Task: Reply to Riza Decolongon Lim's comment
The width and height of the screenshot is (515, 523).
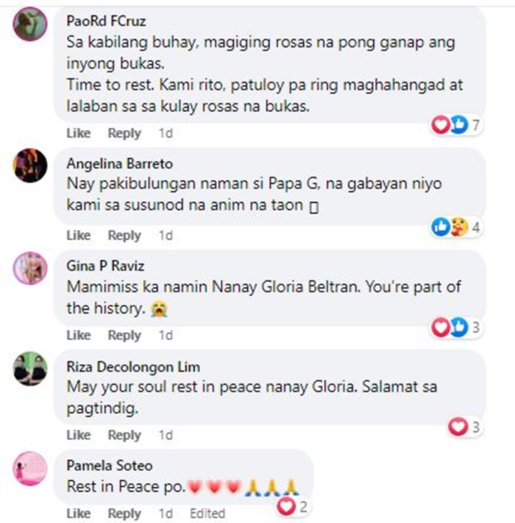Action: (124, 435)
